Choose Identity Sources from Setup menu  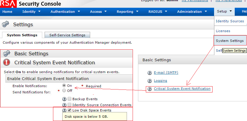[x=230, y=21]
